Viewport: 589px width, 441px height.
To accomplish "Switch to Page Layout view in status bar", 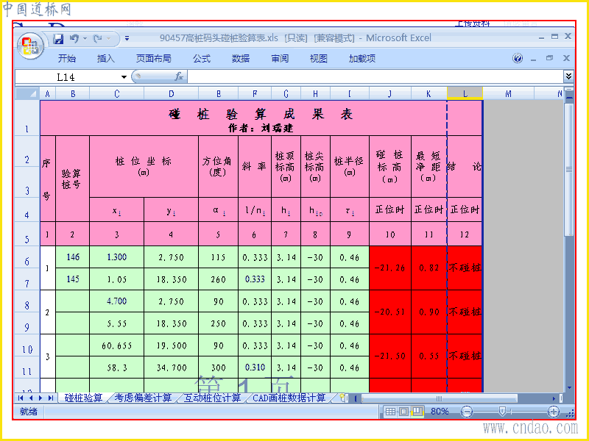I will pyautogui.click(x=403, y=412).
